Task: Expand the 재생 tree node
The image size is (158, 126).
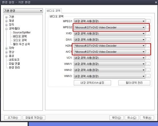Action: tap(6, 21)
